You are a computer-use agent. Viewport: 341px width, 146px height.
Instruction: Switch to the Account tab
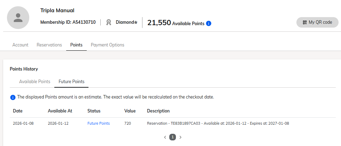20,45
